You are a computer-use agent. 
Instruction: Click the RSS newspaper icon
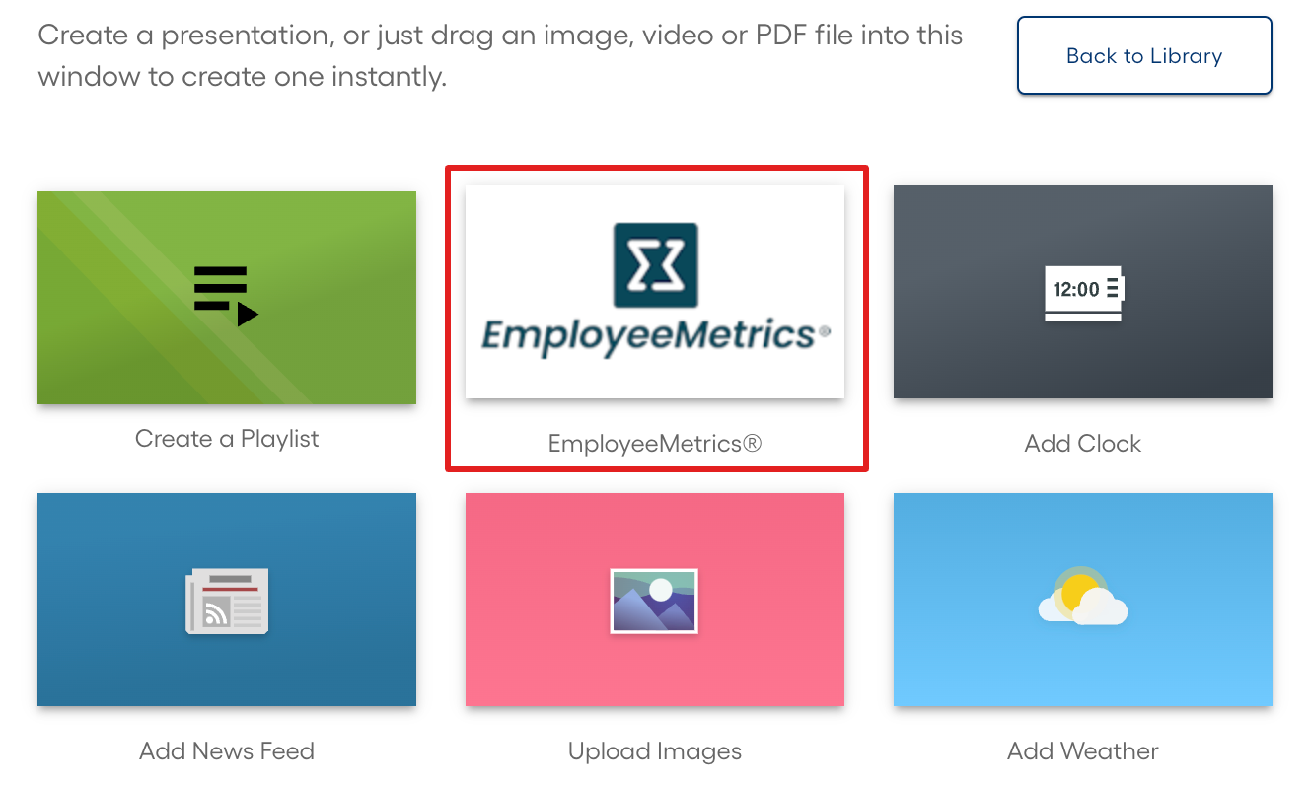click(226, 599)
